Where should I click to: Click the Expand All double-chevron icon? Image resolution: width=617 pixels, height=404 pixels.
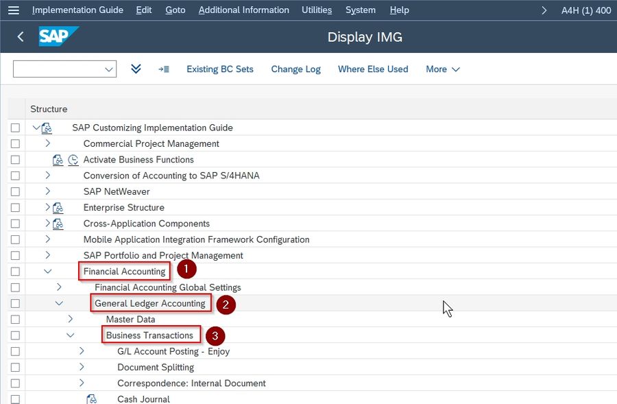point(136,69)
